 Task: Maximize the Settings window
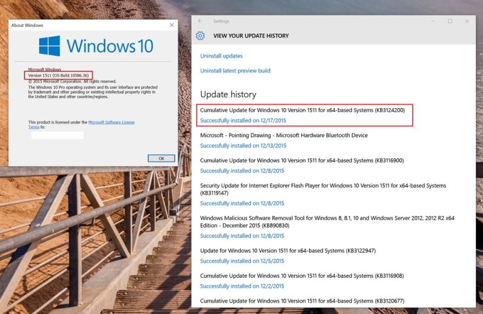click(x=450, y=21)
